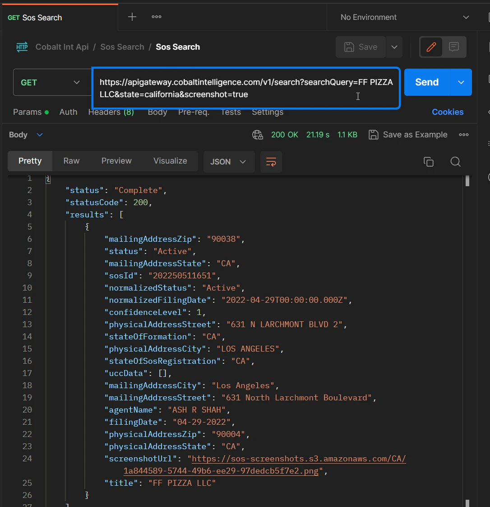490x507 pixels.
Task: Open the Tests tab
Action: tap(231, 112)
